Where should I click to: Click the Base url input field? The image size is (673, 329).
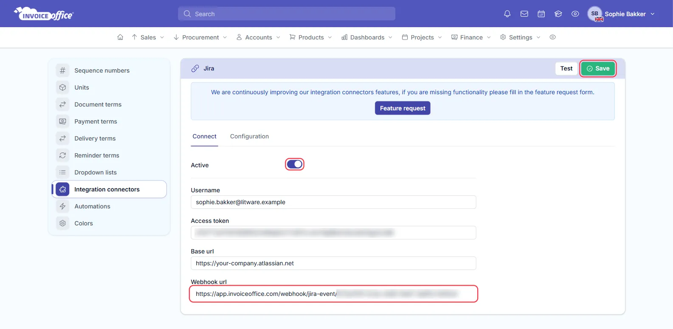pos(333,263)
